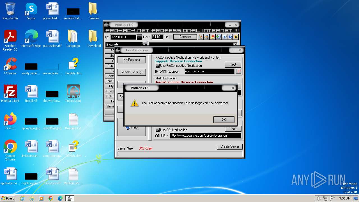The height and width of the screenshot is (202, 359).
Task: Open tuecause.rtf document on desktop
Action: click(x=52, y=176)
